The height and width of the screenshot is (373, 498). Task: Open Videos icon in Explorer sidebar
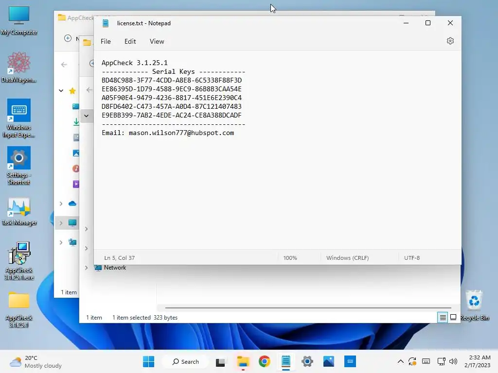(x=76, y=184)
